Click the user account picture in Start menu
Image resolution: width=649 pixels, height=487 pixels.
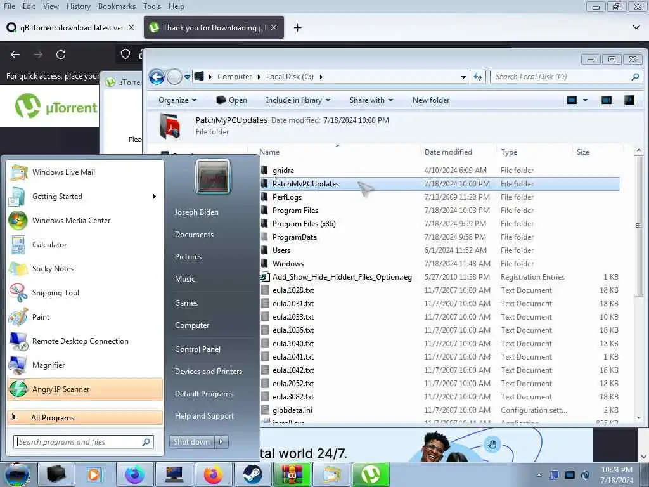213,177
